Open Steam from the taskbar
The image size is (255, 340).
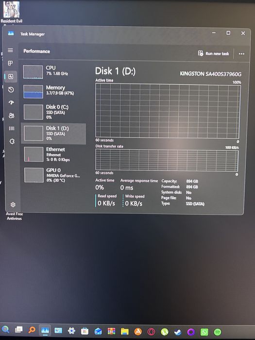[x=178, y=332]
